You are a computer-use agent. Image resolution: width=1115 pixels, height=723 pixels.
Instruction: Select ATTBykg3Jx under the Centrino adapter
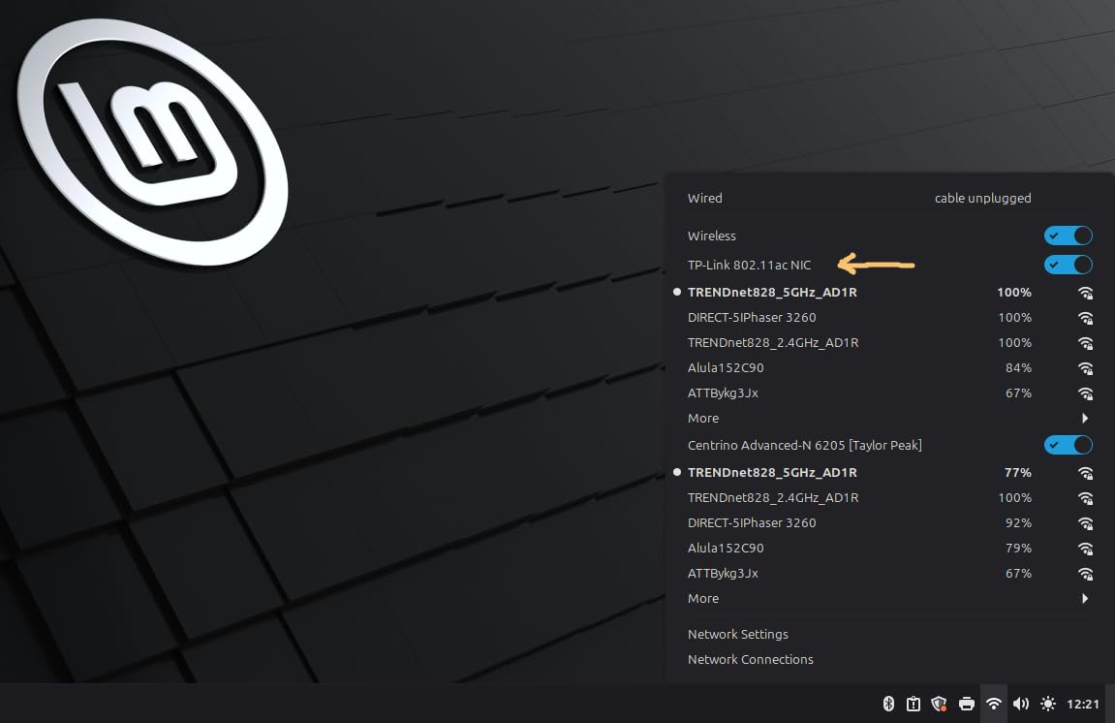pyautogui.click(x=723, y=574)
